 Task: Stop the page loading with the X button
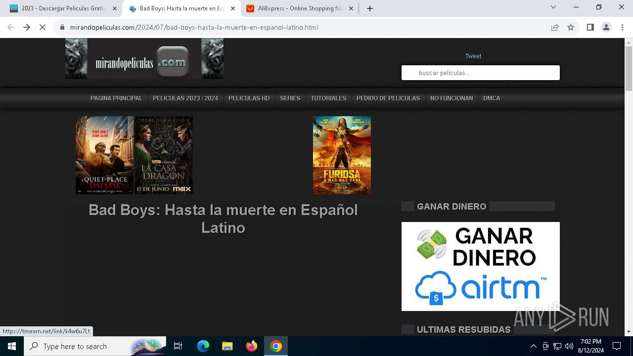pos(43,27)
